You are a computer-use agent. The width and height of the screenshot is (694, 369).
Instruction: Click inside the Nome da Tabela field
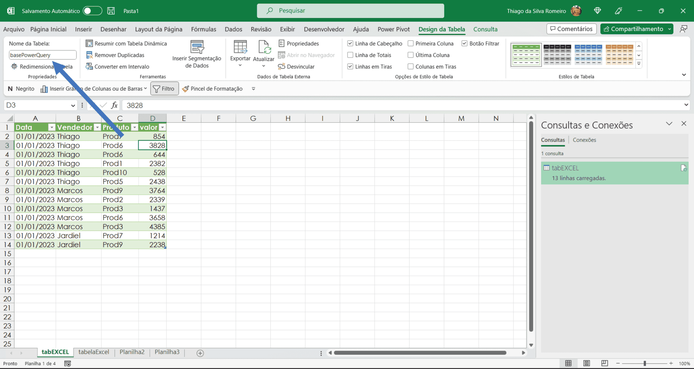42,55
